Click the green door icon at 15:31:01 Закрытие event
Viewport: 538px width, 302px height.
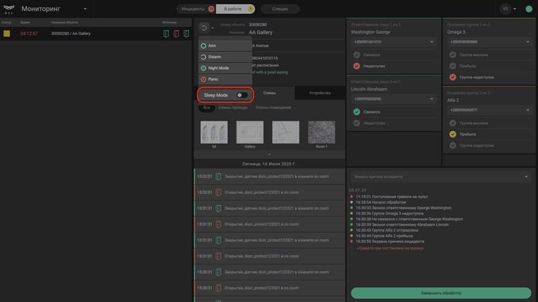pyautogui.click(x=218, y=240)
